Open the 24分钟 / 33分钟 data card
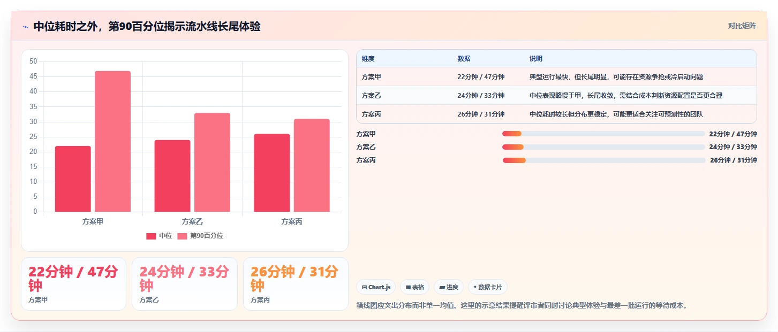Viewport: 778px width, 332px height. tap(185, 284)
